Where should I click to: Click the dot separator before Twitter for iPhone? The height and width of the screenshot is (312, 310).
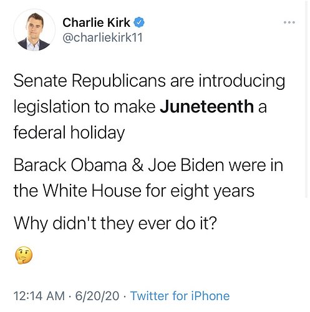click(x=125, y=296)
